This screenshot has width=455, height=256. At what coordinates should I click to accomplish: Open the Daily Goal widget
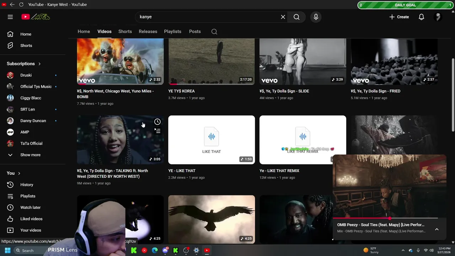pyautogui.click(x=405, y=5)
